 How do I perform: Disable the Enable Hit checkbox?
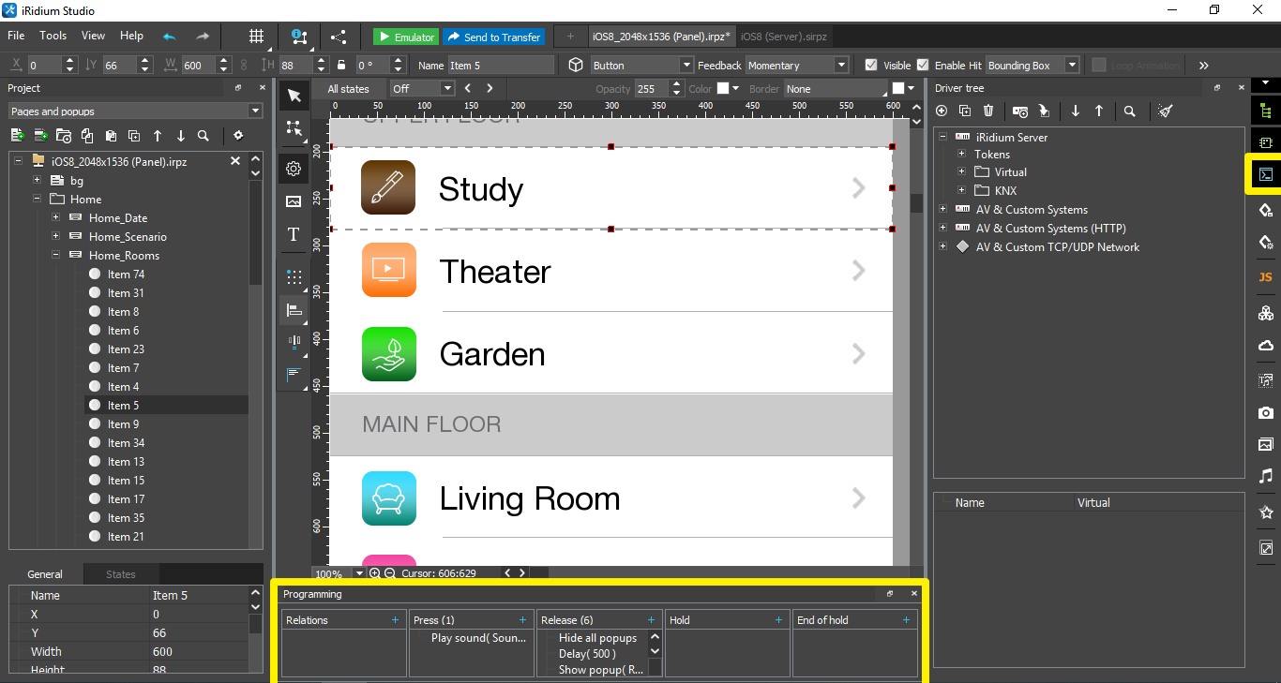(x=924, y=65)
